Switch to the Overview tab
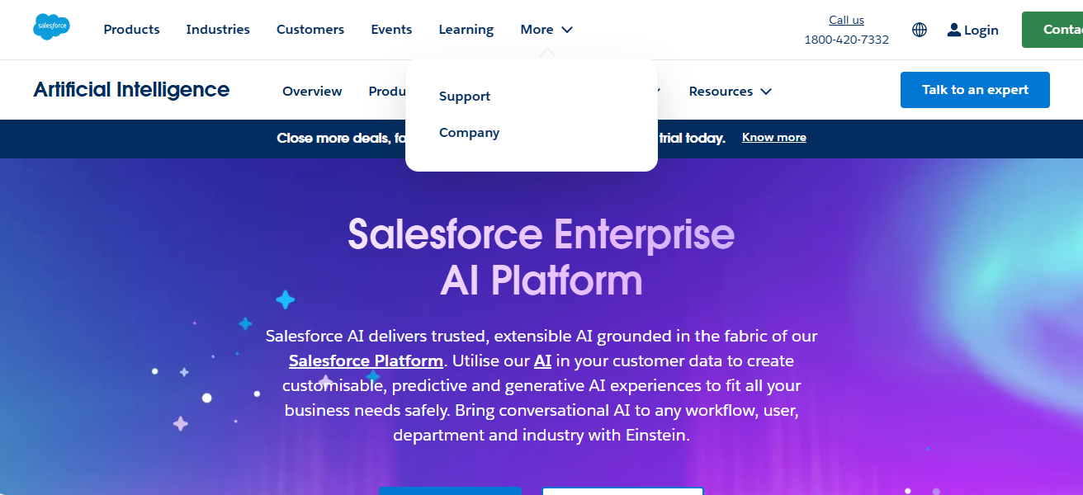This screenshot has height=495, width=1083. tap(312, 91)
